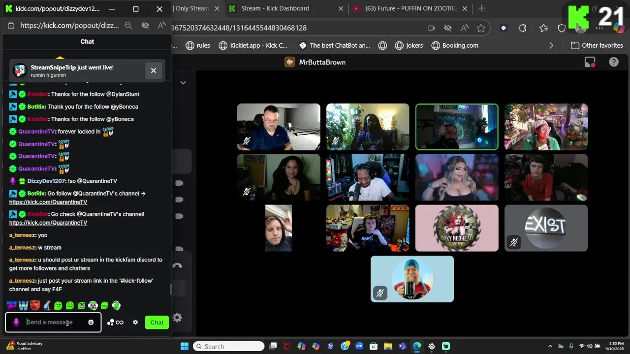630x354 pixels.
Task: Click read aloud icon in main address bar
Action: [x=464, y=28]
